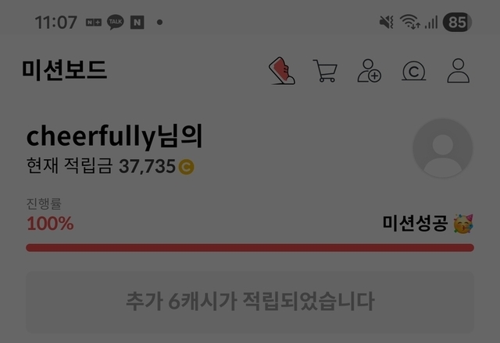Tap the red mission progress bar

point(250,248)
